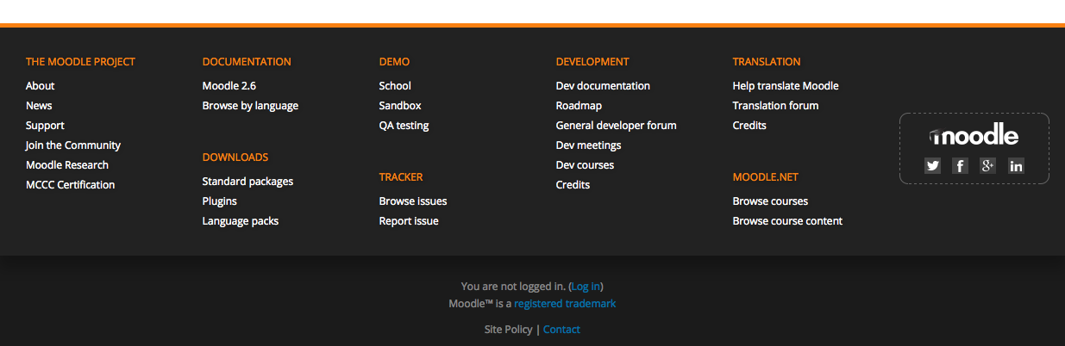Open the Support link
This screenshot has width=1065, height=346.
[x=45, y=126]
